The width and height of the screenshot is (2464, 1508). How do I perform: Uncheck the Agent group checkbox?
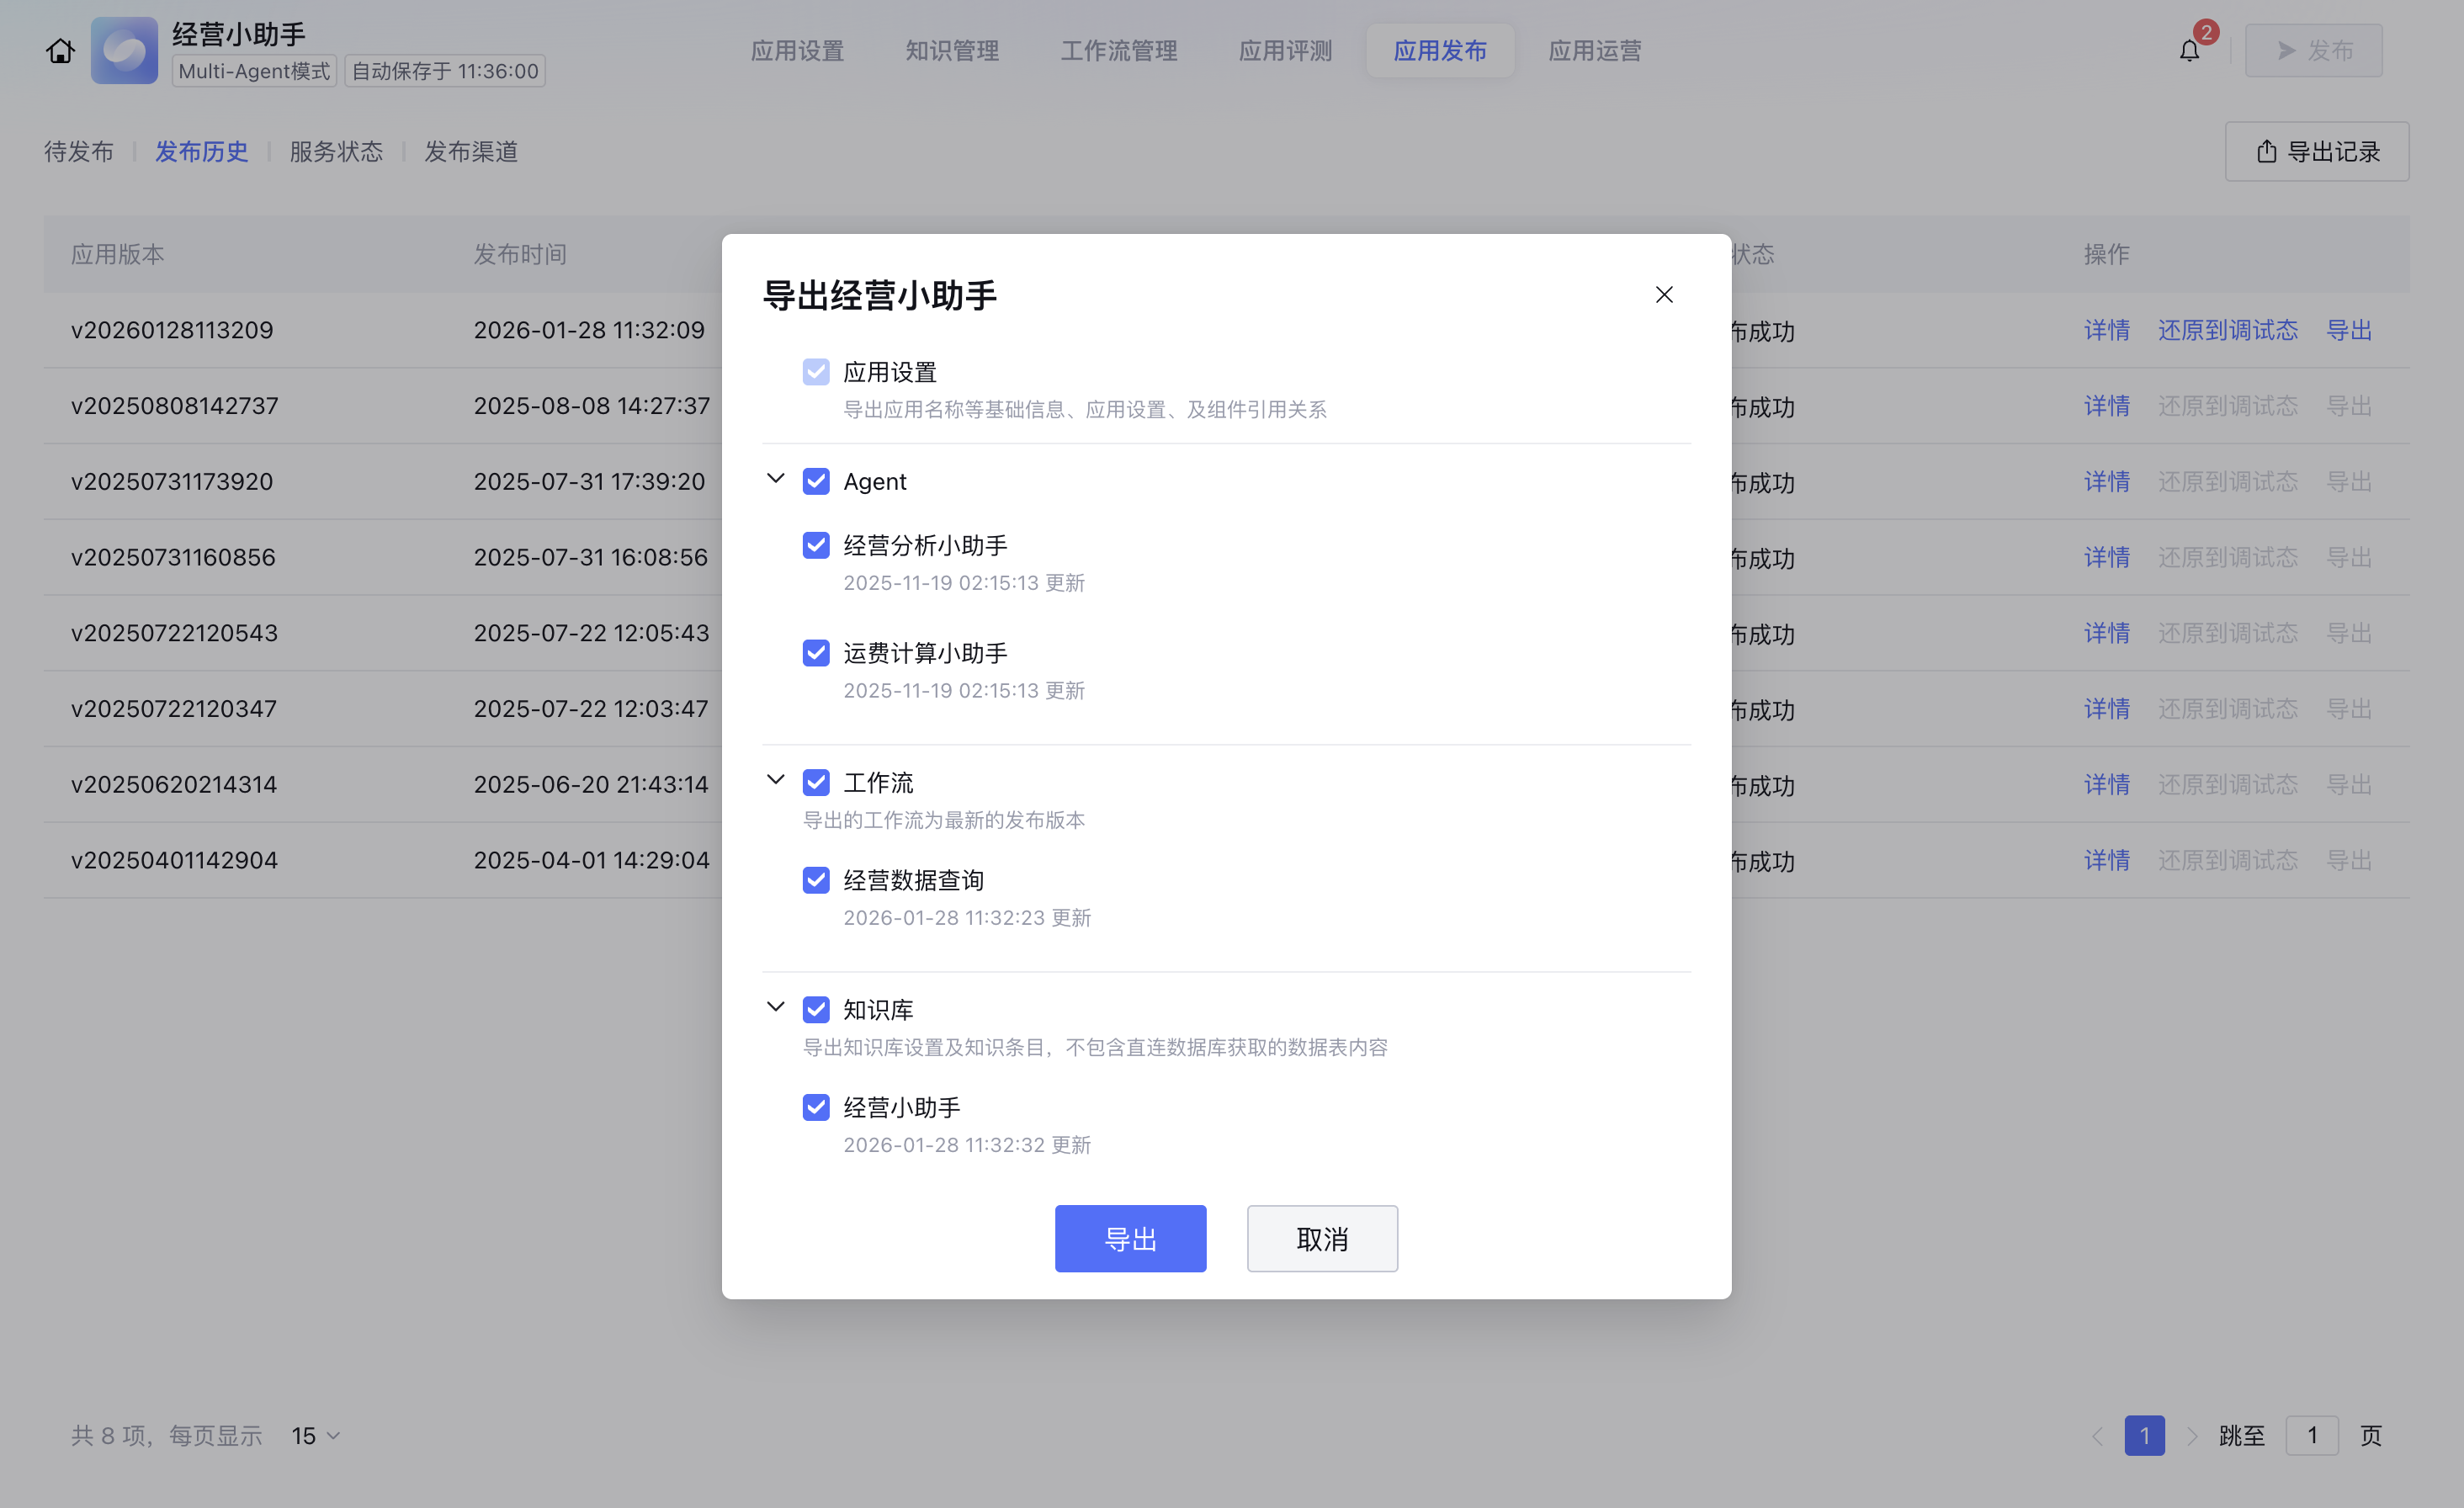pos(816,481)
